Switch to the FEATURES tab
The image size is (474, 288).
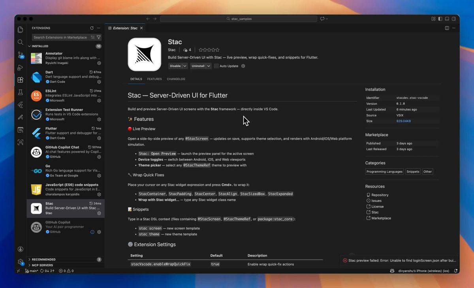(154, 79)
